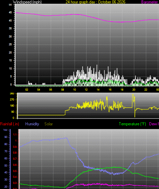This screenshot has width=159, height=189.
Task: Click the "18" hour label on time axis
Action: (122, 90)
